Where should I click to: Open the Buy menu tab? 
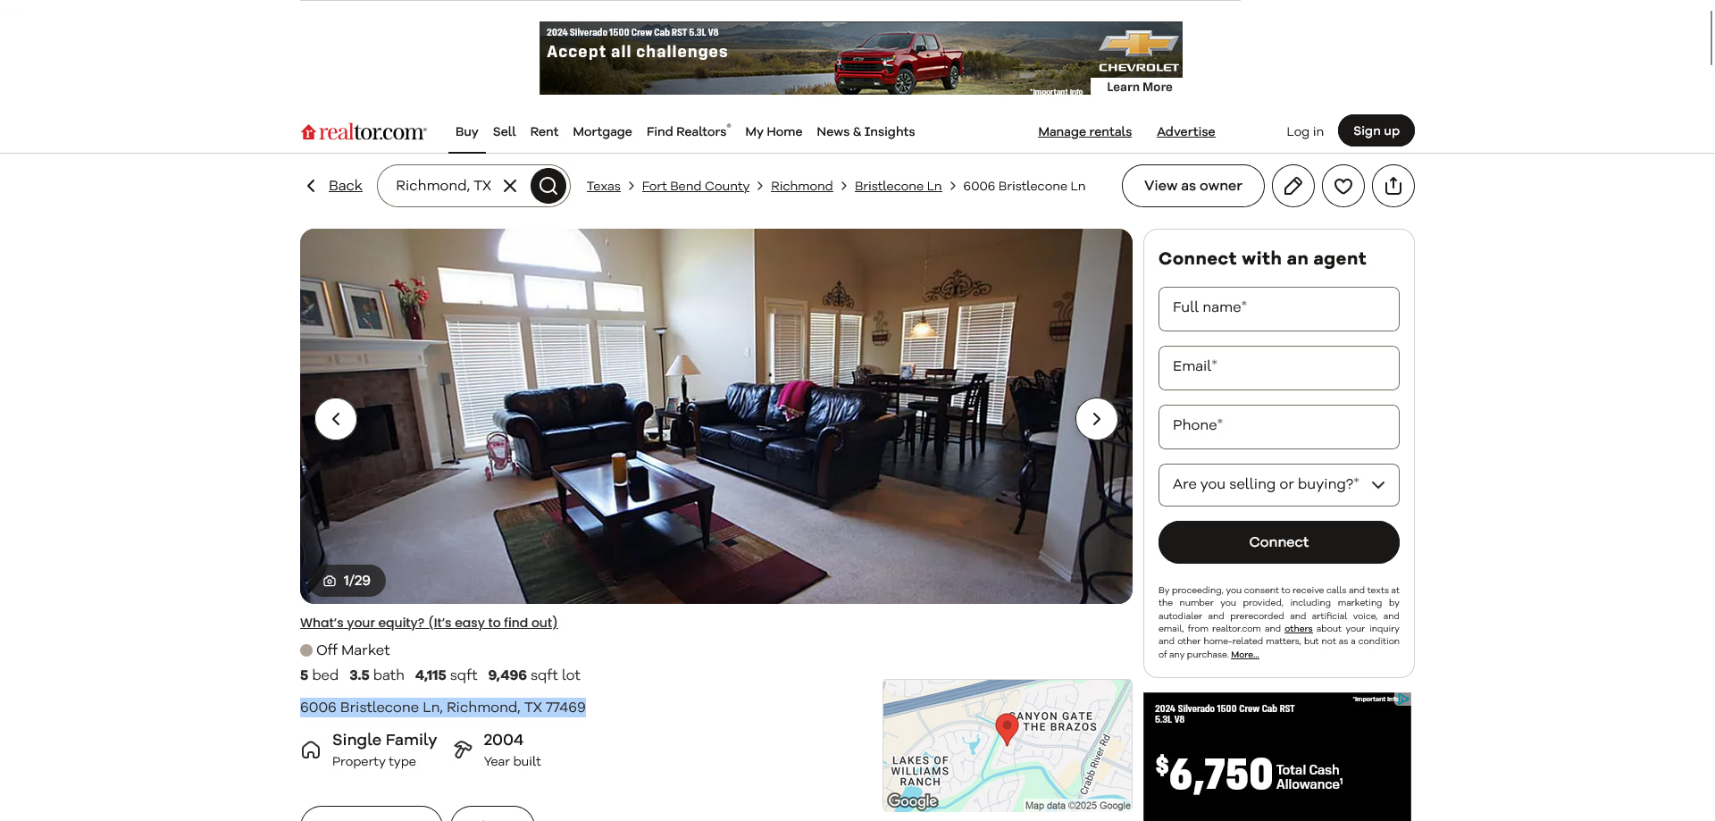tap(466, 132)
